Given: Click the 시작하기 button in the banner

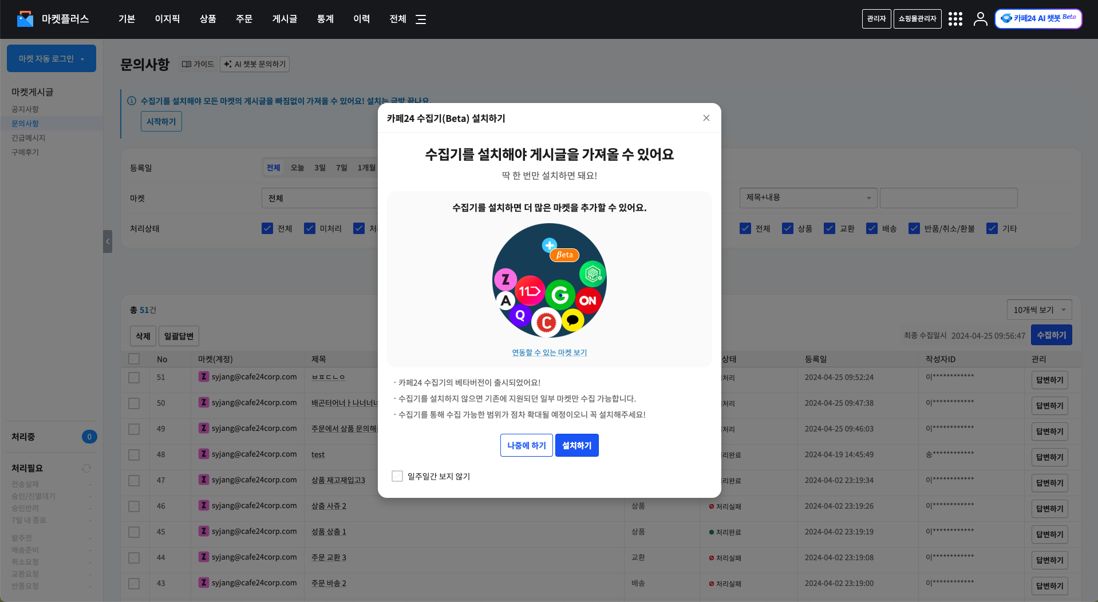Looking at the screenshot, I should tap(161, 121).
